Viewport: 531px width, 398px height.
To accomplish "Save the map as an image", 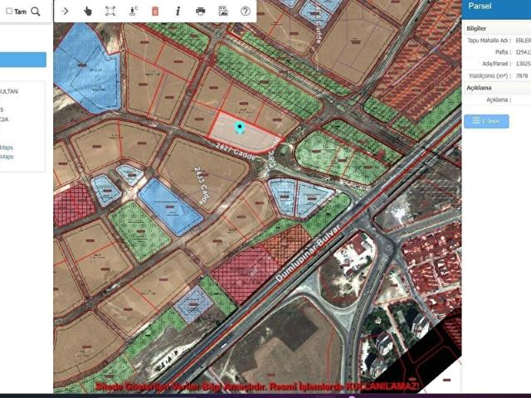I will [x=223, y=11].
